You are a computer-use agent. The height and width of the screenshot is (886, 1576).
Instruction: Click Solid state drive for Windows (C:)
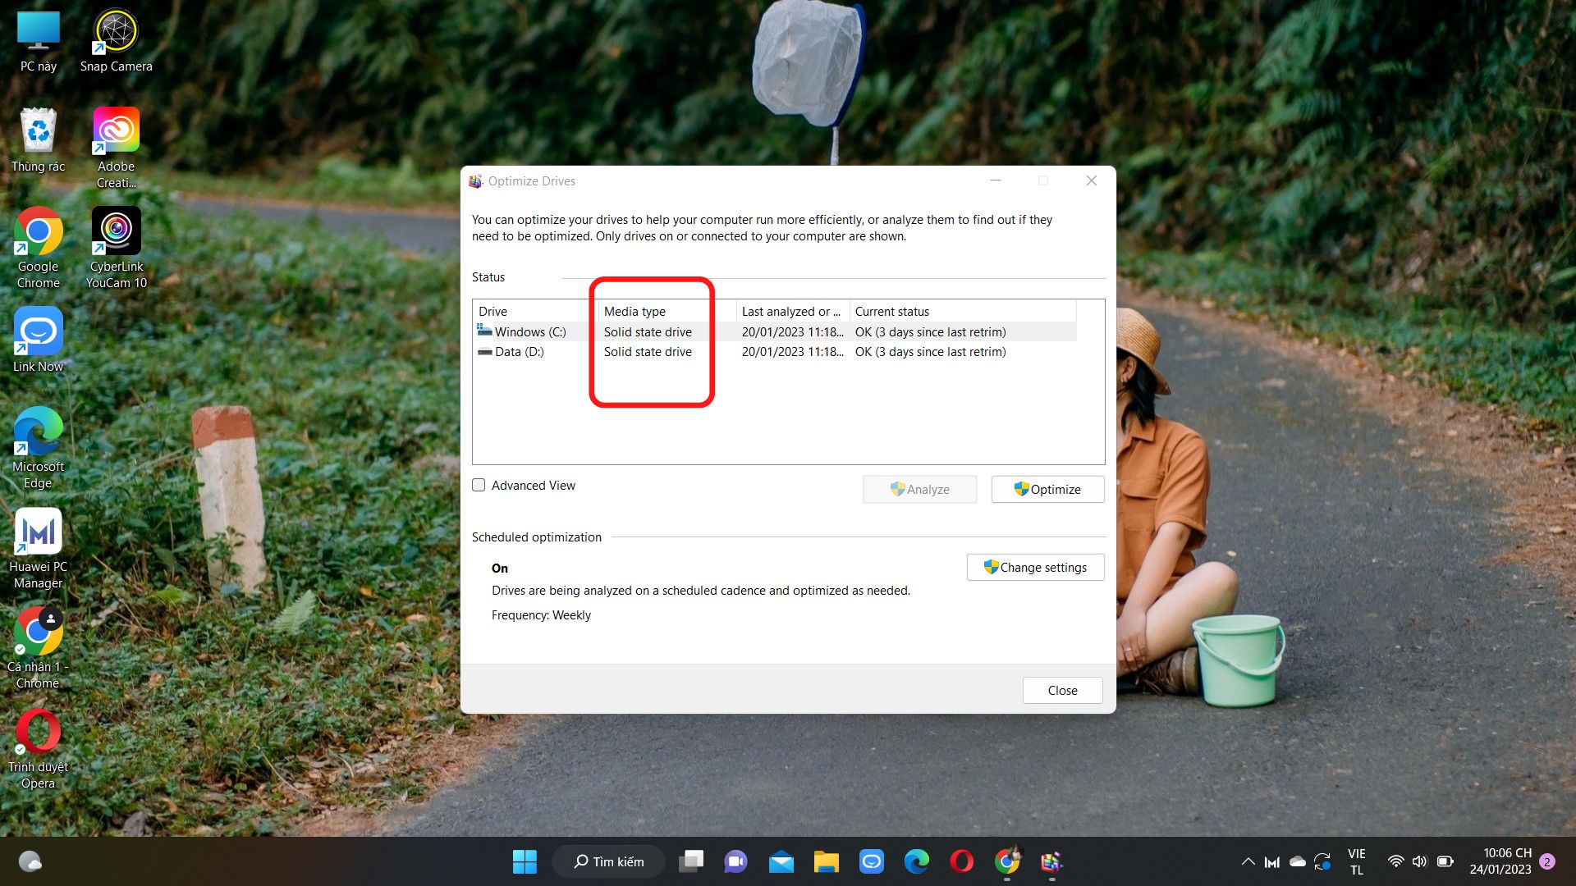coord(648,331)
